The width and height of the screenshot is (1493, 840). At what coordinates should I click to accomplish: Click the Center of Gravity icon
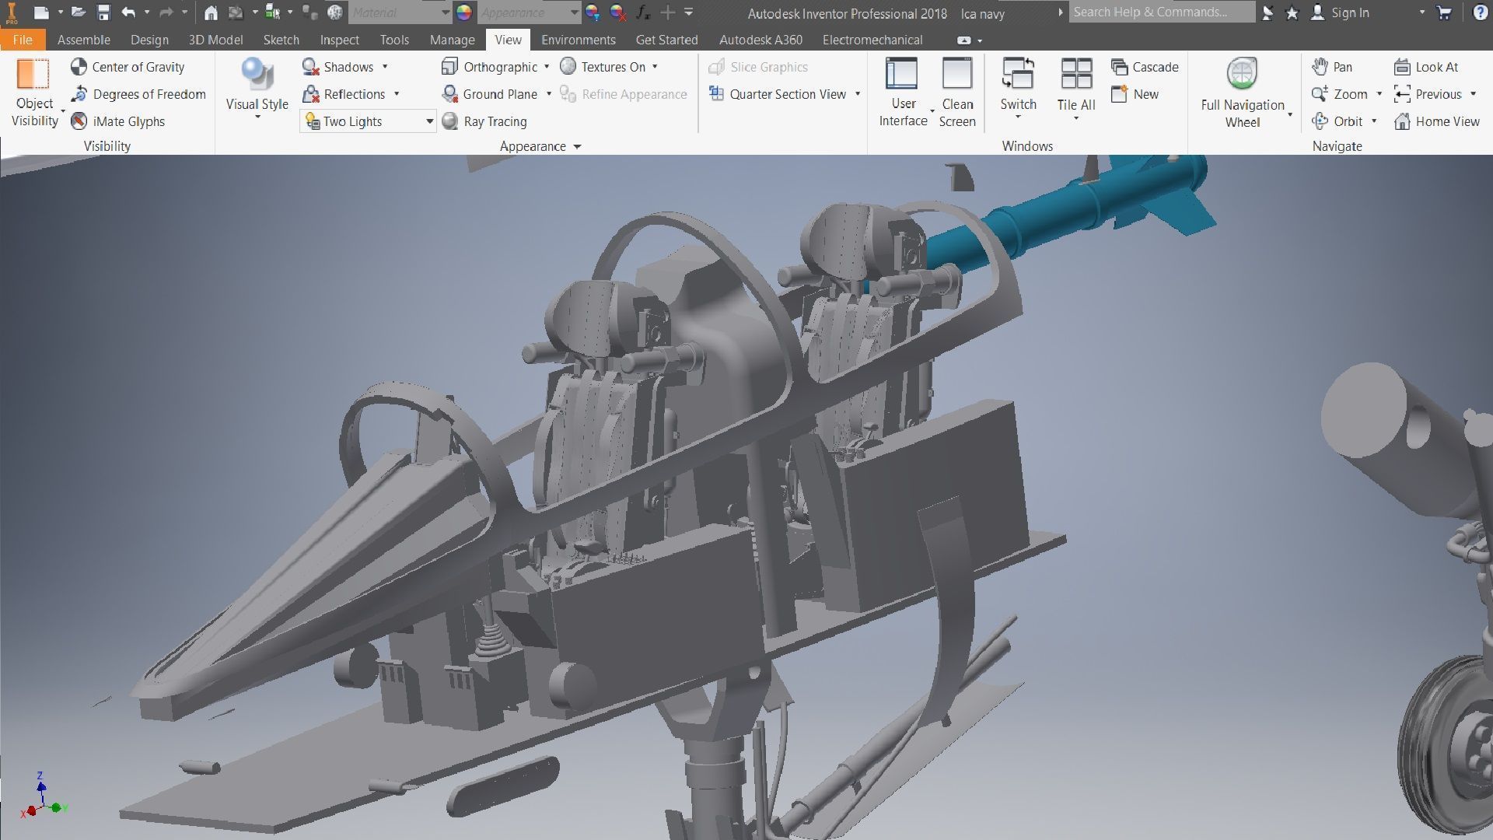(x=79, y=67)
